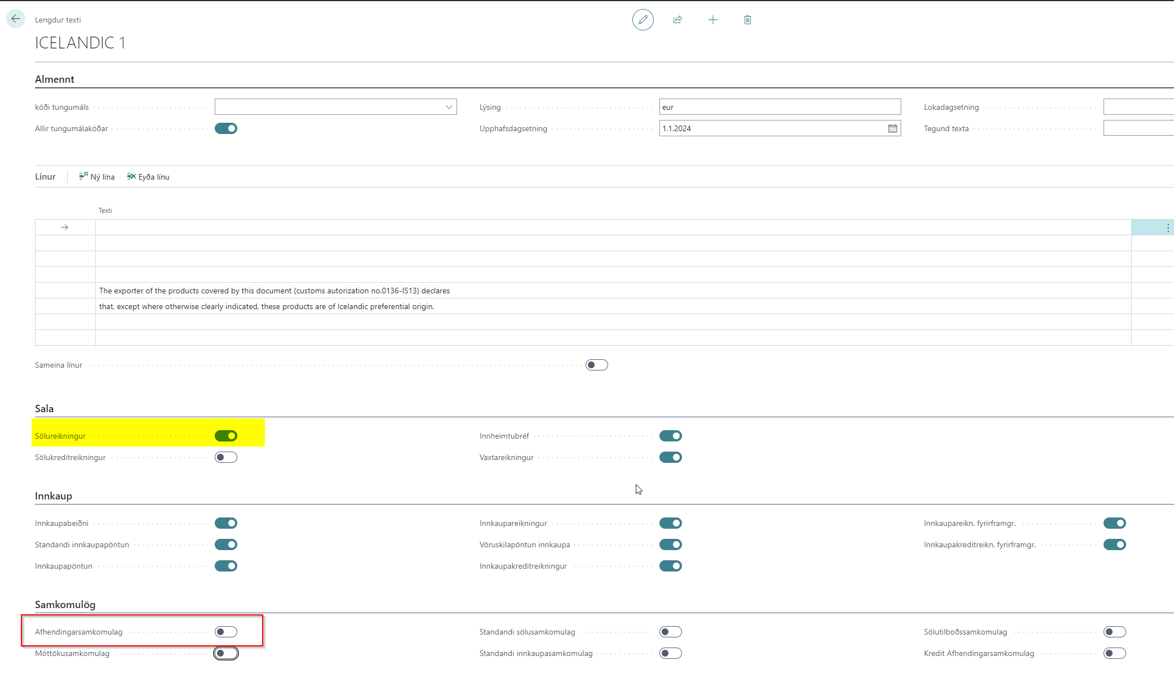Enable the Afhendingarsamkomulag toggle
This screenshot has height=683, width=1174.
[226, 632]
